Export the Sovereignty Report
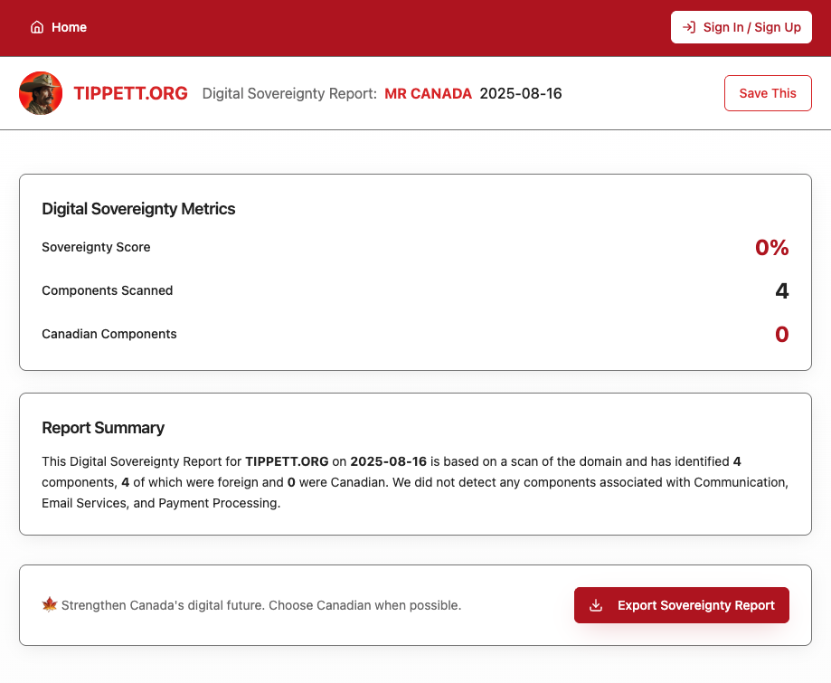 tap(681, 605)
